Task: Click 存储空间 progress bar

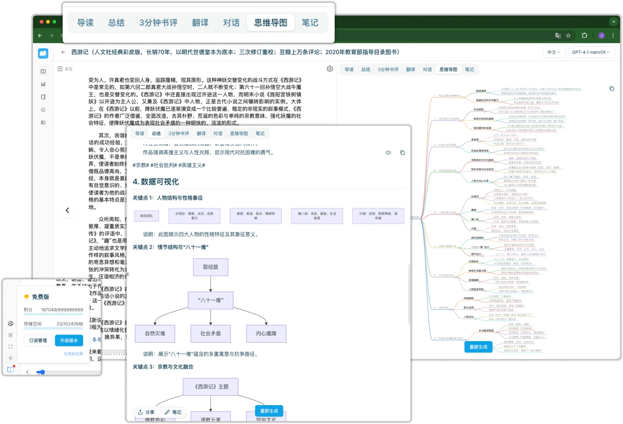Action: click(53, 329)
